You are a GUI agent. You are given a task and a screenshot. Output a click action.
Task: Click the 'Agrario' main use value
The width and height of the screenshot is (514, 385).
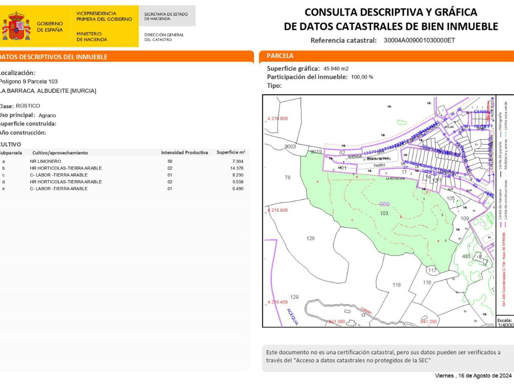point(47,115)
